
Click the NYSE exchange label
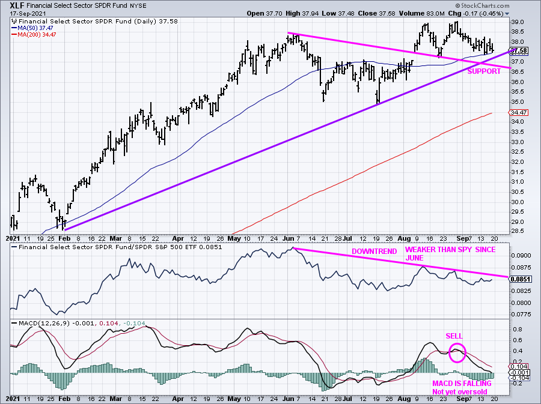[x=138, y=6]
